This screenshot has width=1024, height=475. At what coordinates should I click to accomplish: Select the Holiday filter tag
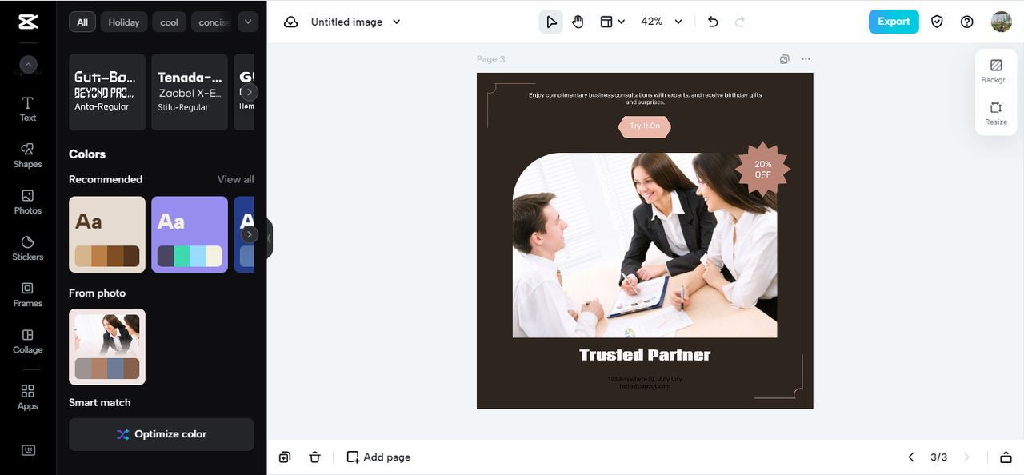[124, 22]
